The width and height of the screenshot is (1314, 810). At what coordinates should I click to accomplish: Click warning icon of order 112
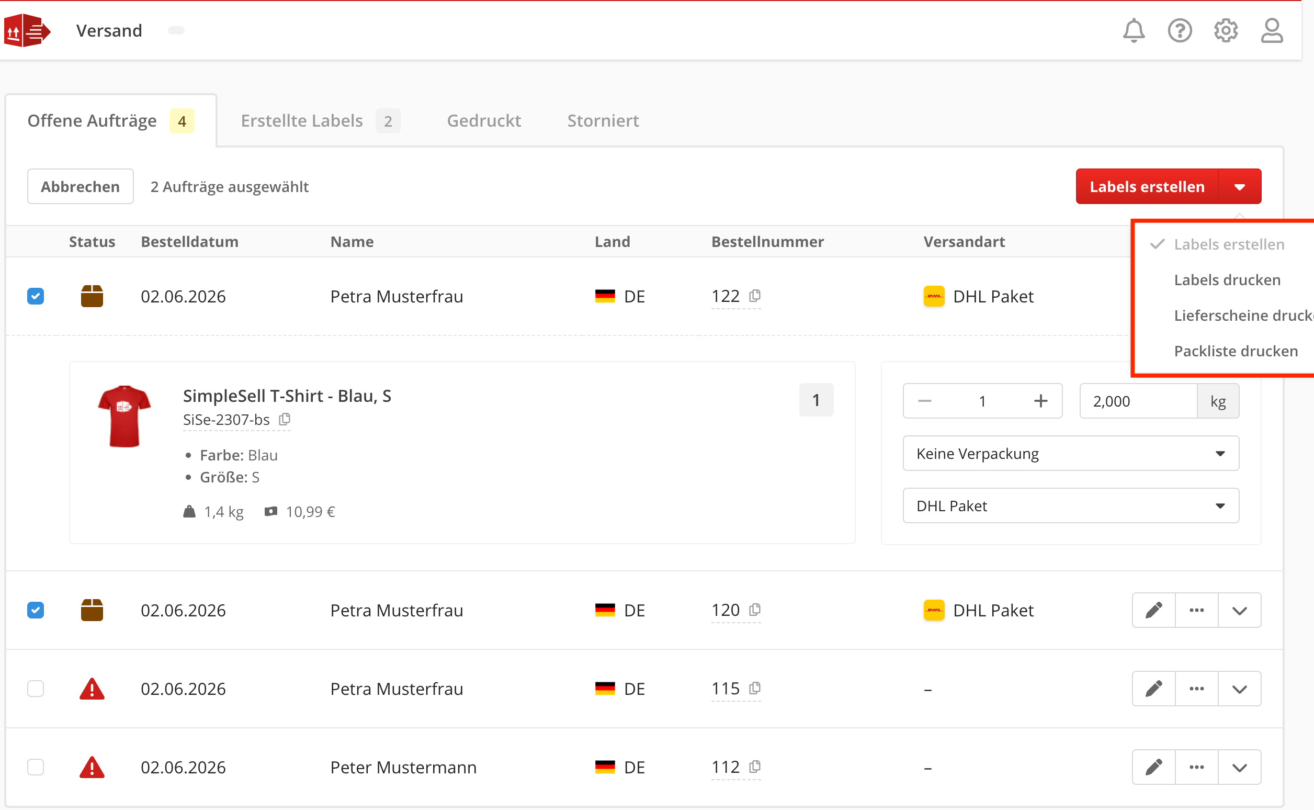click(x=92, y=767)
